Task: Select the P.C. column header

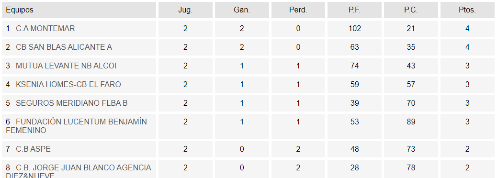Action: 411,10
